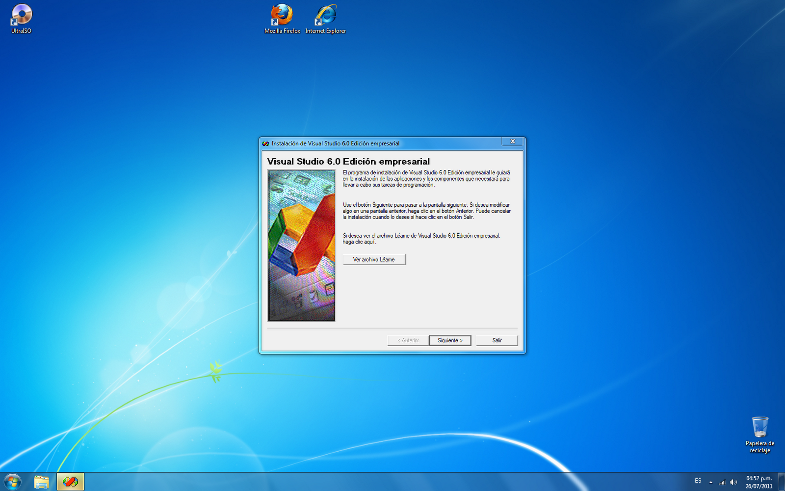785x491 pixels.
Task: Click the Show desktop strip at taskbar end
Action: 781,482
